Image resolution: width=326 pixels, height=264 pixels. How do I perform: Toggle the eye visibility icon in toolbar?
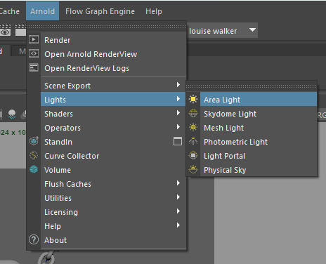[5, 32]
